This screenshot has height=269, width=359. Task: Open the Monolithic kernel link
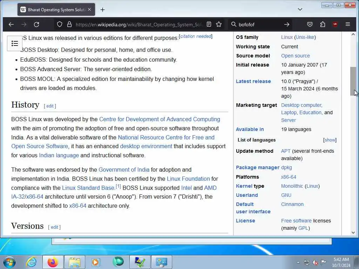pos(292,186)
